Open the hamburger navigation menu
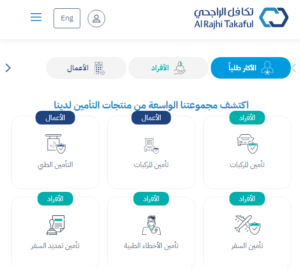The image size is (300, 268). point(36,17)
